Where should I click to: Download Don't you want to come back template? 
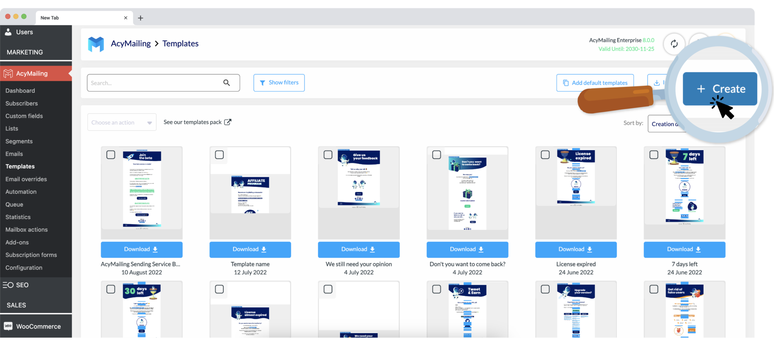point(467,249)
